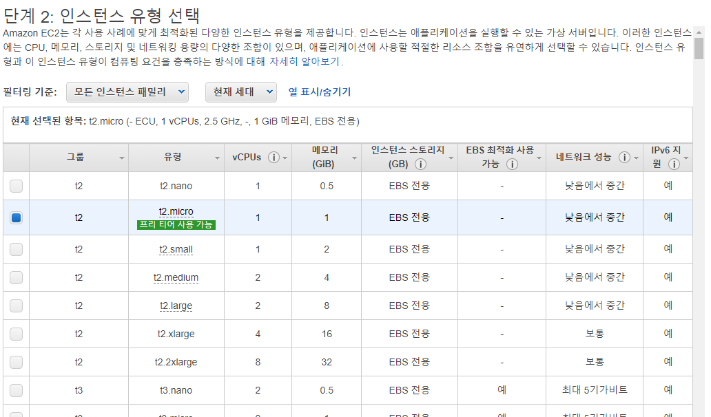711x417 pixels.
Task: Click the 16 memory cell of t2.xlarge
Action: (327, 334)
